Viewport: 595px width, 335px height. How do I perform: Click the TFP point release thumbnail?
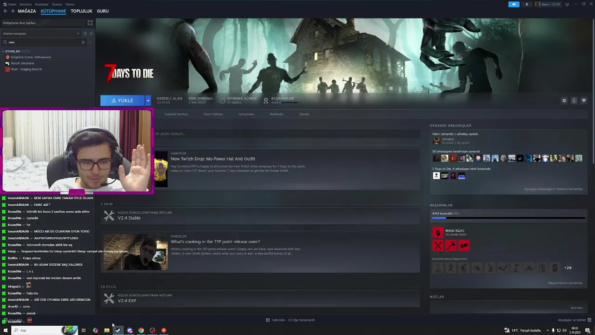(x=135, y=252)
